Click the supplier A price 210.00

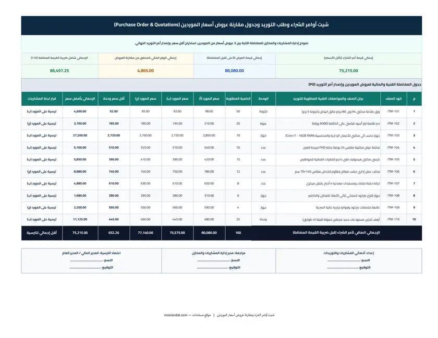click(209, 123)
